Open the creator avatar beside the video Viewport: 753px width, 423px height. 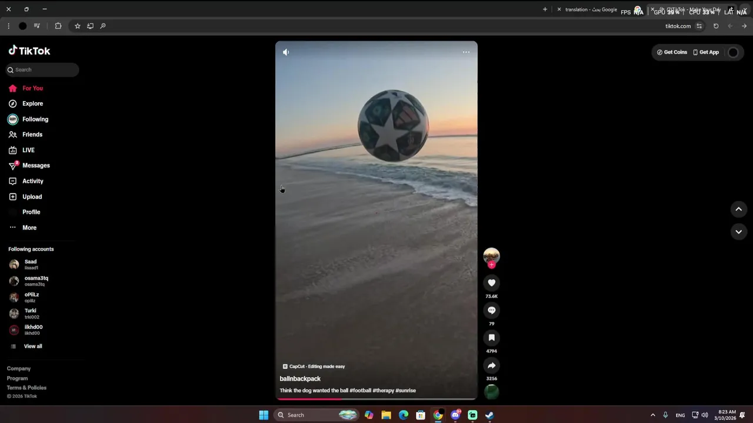coord(491,256)
